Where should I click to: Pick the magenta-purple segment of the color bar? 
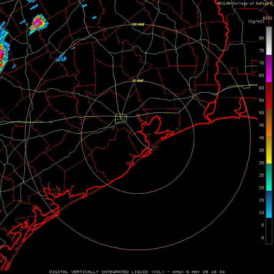pos(269,68)
